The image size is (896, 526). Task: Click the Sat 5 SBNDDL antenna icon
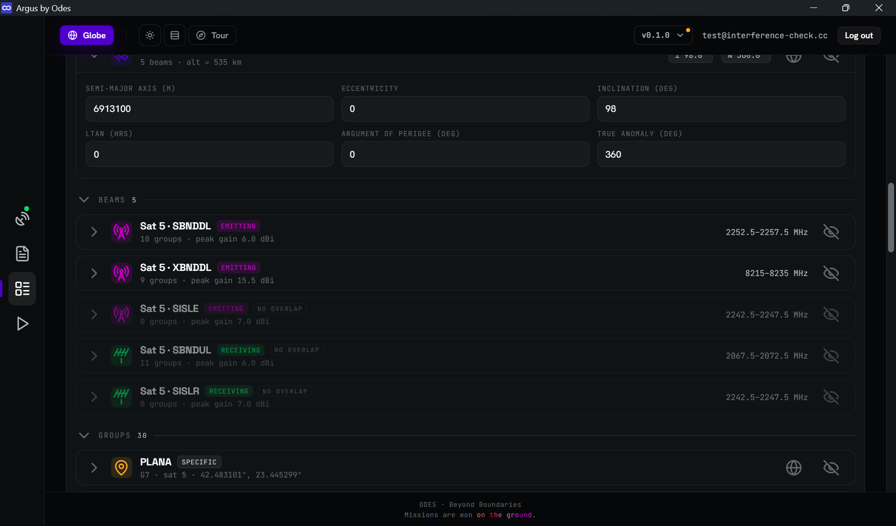point(121,232)
